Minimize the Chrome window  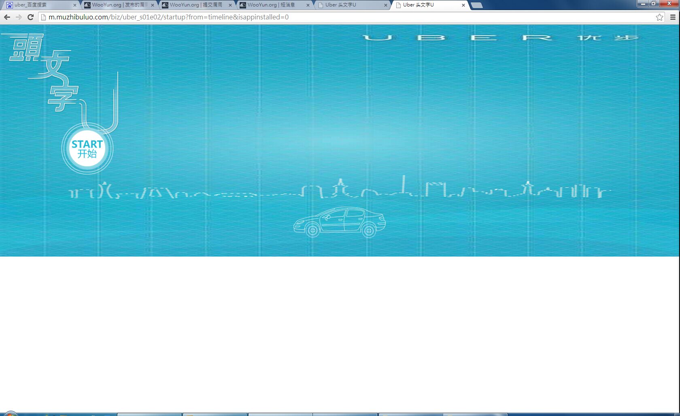click(x=643, y=4)
